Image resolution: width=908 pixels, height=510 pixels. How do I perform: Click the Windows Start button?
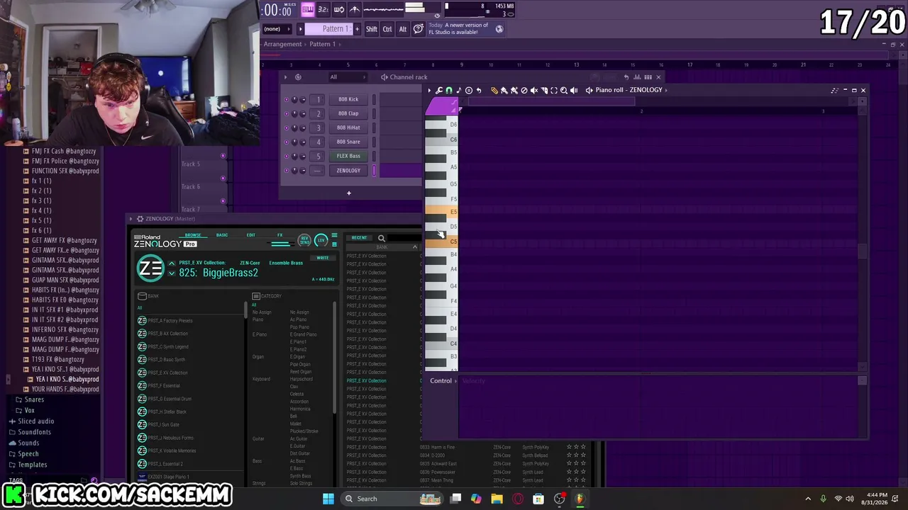328,499
